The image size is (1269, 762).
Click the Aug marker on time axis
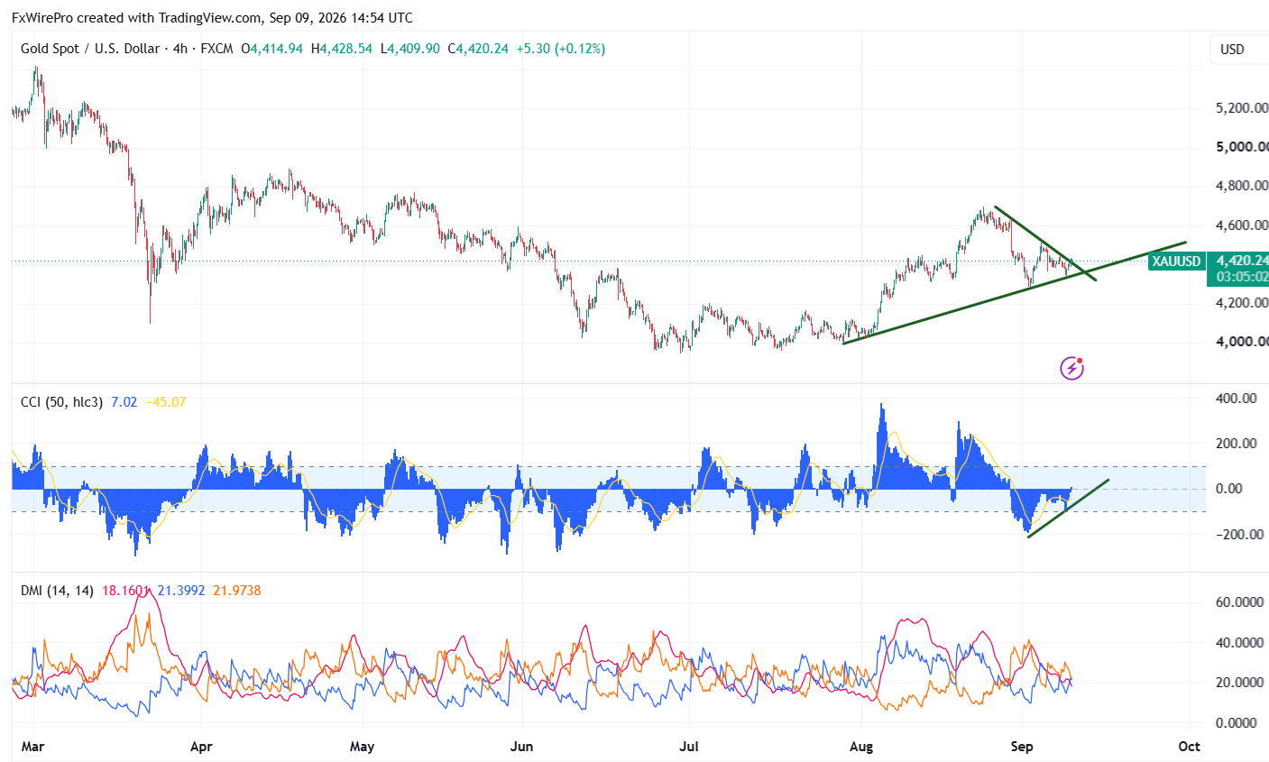(x=862, y=747)
